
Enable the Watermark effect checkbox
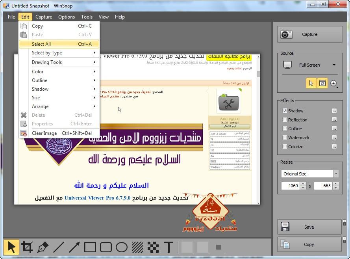click(x=285, y=138)
